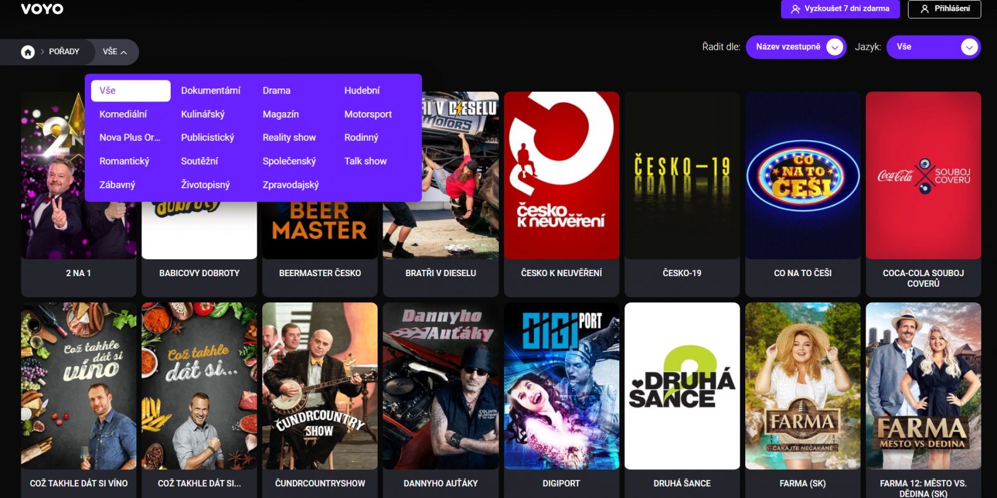The height and width of the screenshot is (498, 997).
Task: Collapse the VŠE genre dropdown
Action: pos(115,52)
